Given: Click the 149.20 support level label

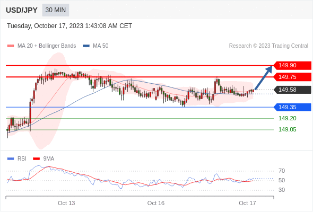Looking at the screenshot, I should tap(287, 119).
